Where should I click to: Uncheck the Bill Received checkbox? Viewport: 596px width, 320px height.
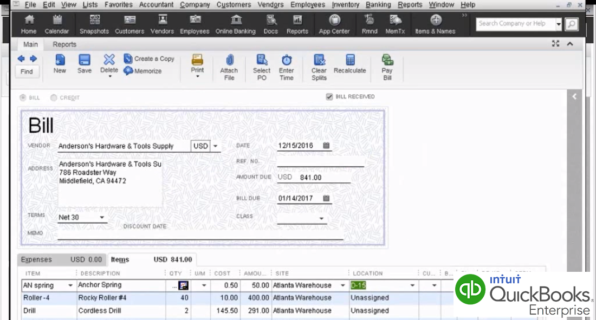point(329,97)
